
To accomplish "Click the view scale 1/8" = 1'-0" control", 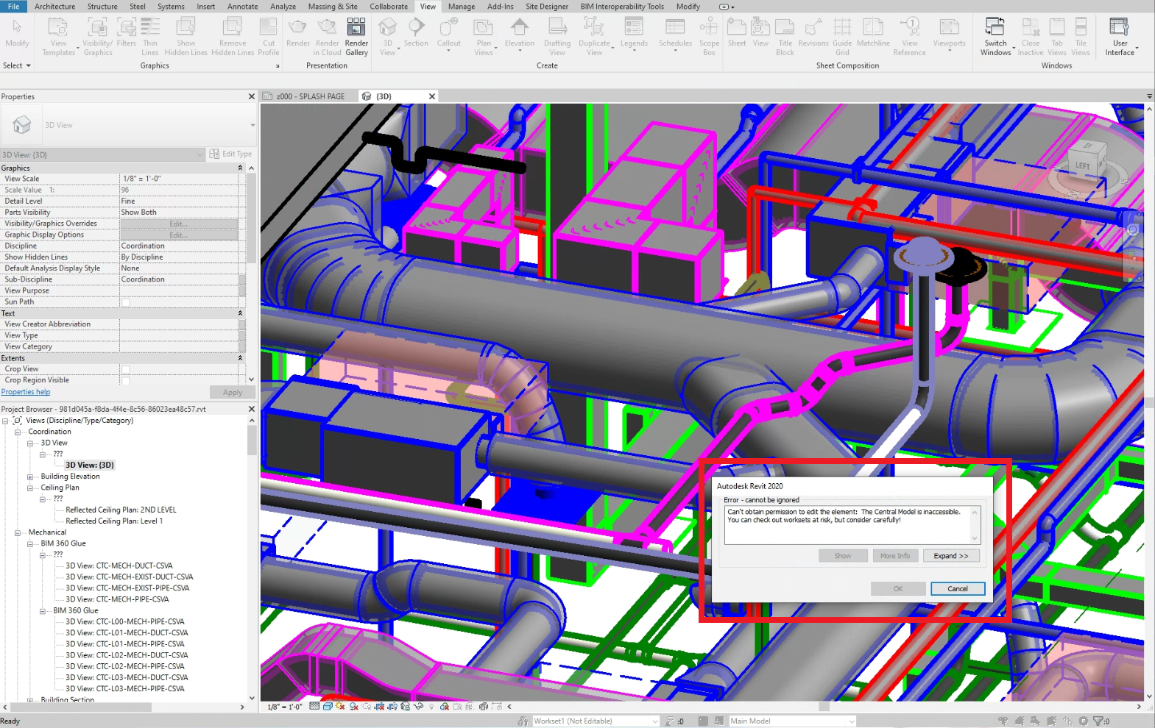I will pyautogui.click(x=284, y=707).
